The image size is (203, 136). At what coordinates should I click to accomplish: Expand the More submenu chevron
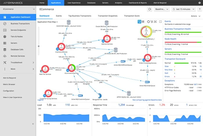click(33, 69)
